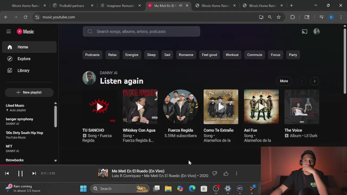Viewport: 347px width, 195px height.
Task: Click the now playing album art
Action: (x=103, y=173)
